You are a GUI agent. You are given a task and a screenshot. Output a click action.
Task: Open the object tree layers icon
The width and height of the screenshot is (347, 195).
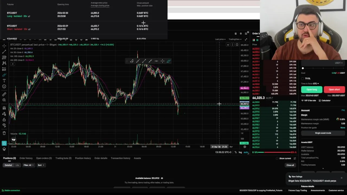click(x=4, y=149)
